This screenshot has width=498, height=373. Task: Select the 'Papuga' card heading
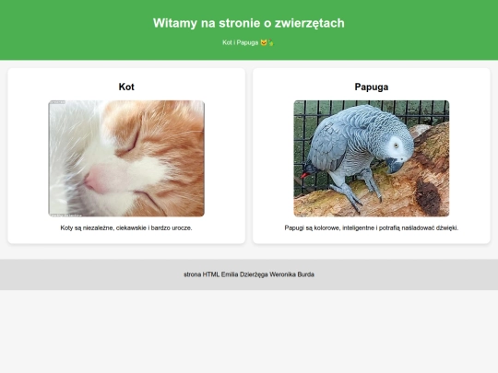(372, 87)
